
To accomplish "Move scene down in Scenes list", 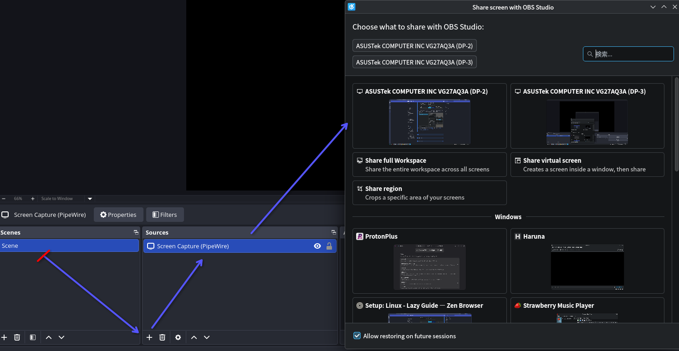I will (61, 337).
